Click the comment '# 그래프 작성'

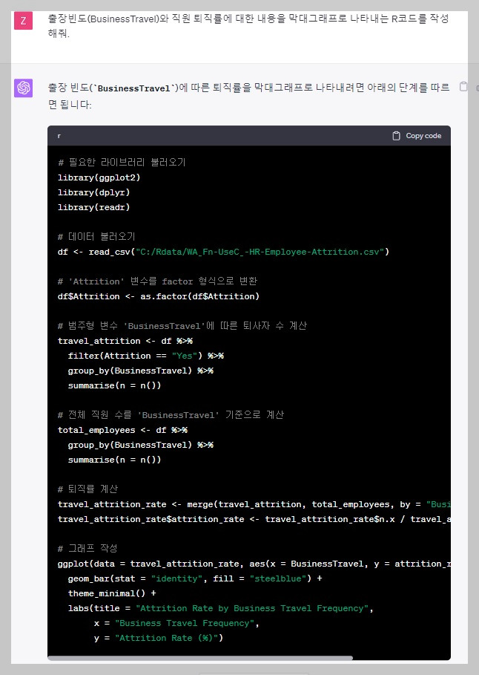[x=87, y=549]
